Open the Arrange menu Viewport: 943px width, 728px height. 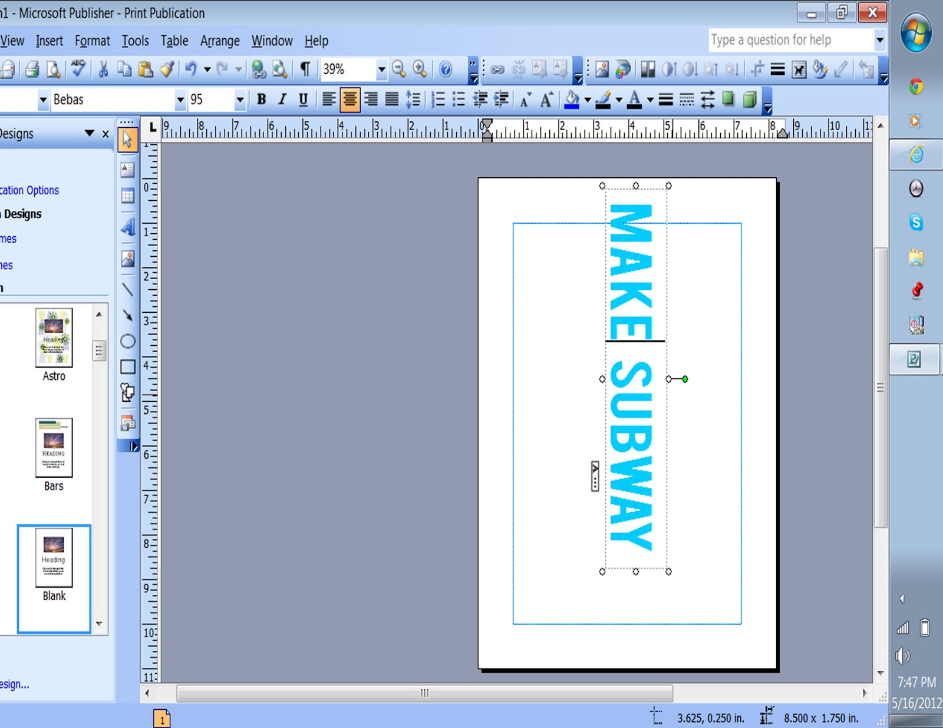click(219, 41)
